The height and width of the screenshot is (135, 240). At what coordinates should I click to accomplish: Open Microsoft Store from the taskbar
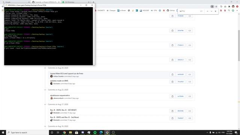pos(76,132)
